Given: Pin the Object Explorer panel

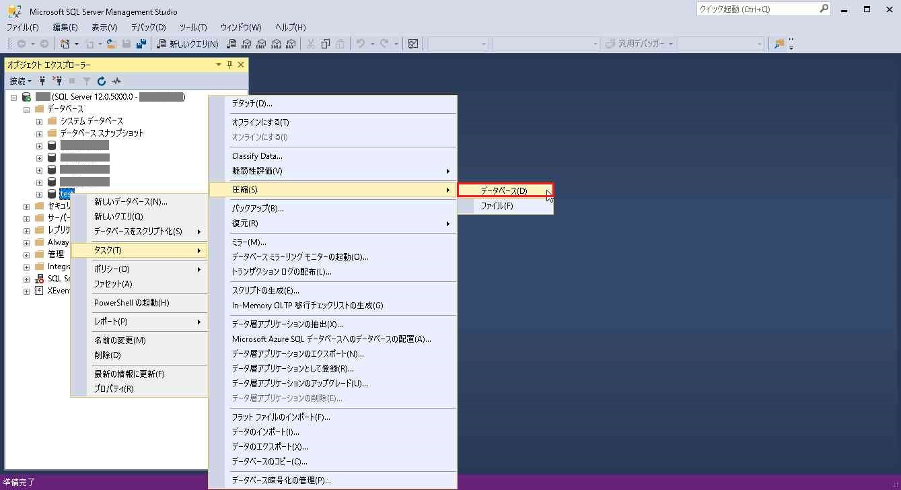Looking at the screenshot, I should pos(229,65).
